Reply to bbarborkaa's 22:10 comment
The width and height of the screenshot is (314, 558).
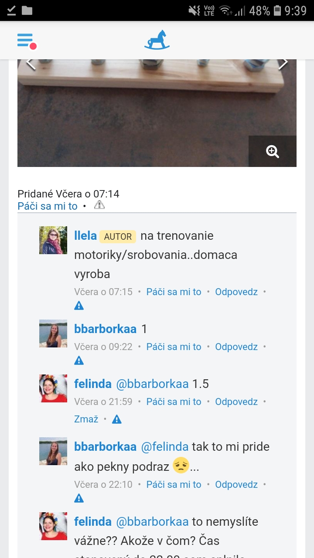236,484
